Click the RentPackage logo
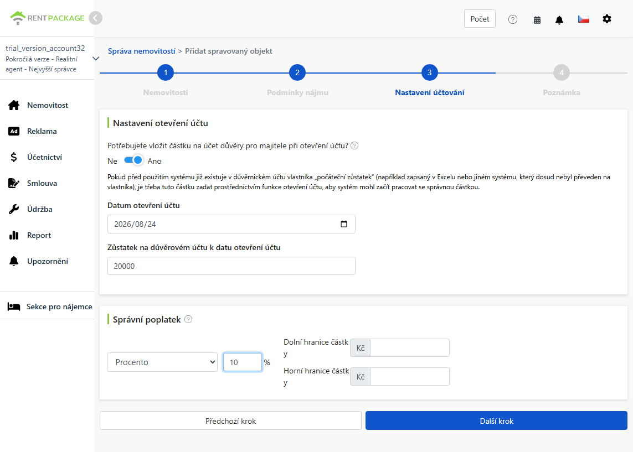The image size is (633, 452). (47, 18)
